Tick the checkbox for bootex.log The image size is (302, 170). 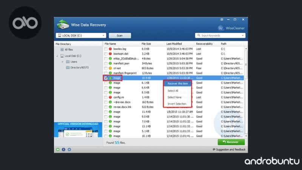106,49
